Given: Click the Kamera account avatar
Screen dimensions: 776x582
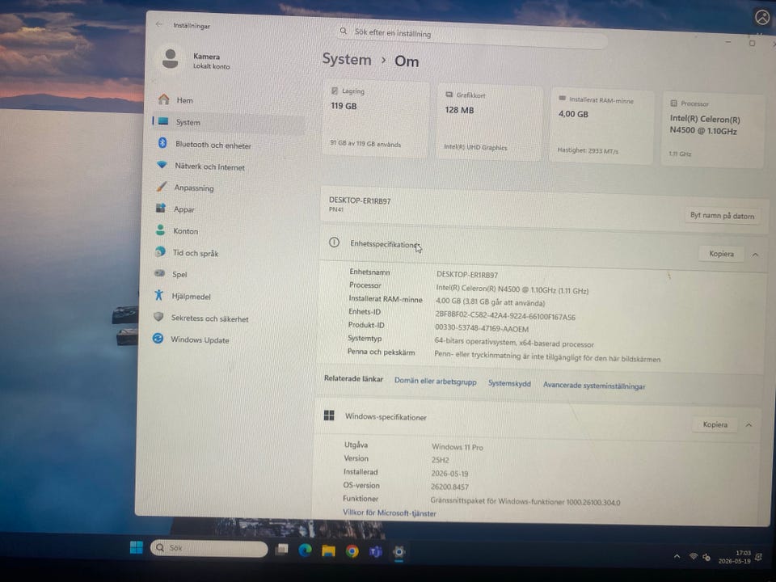Looking at the screenshot, I should pos(171,59).
